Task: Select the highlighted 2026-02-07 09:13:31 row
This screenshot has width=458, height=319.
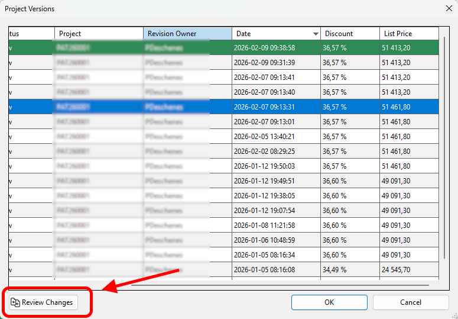Action: [272, 107]
